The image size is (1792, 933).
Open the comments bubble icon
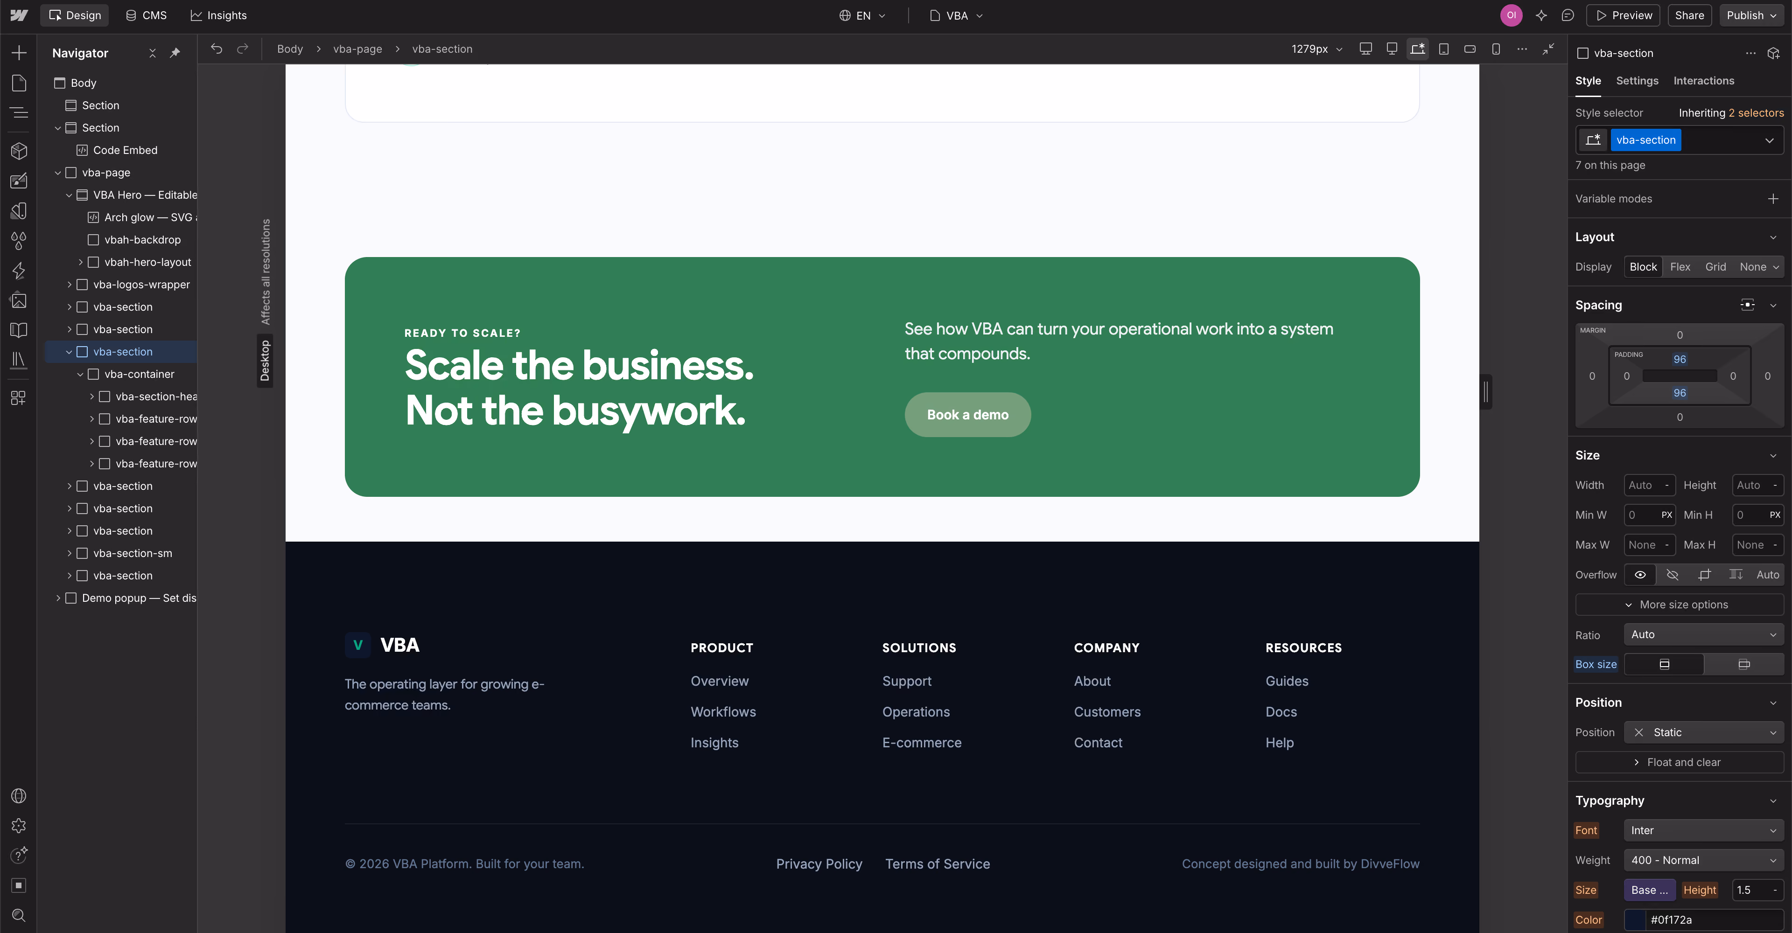point(1568,15)
